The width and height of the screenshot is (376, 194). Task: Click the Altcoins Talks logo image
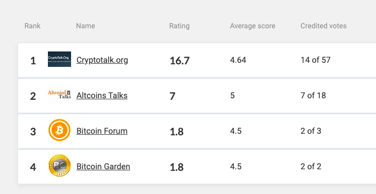tap(59, 94)
